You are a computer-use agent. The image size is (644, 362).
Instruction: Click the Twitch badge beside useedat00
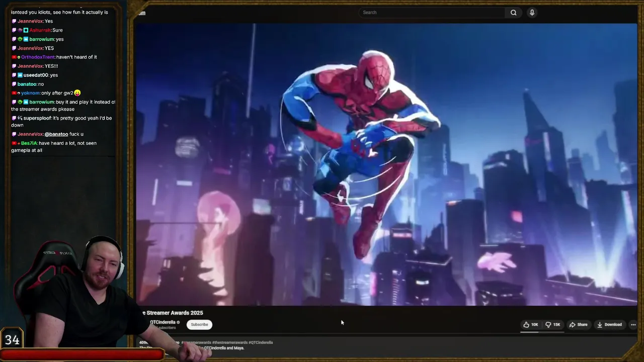click(x=14, y=75)
